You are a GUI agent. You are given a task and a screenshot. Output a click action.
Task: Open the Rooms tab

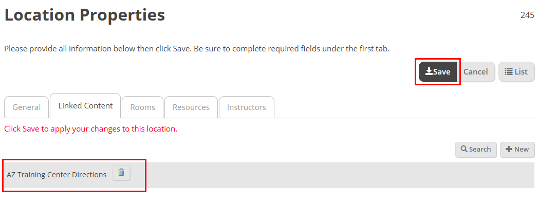(x=143, y=107)
